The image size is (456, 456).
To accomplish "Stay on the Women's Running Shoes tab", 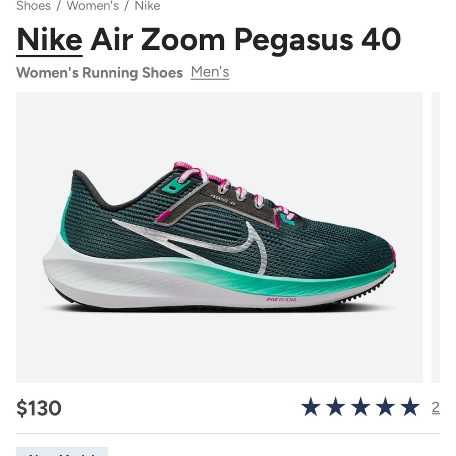I will point(99,73).
